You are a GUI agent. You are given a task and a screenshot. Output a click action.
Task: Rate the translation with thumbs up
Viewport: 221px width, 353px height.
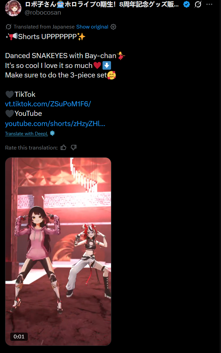[x=63, y=147]
